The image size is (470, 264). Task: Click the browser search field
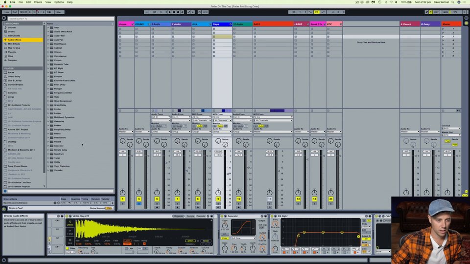[61, 19]
